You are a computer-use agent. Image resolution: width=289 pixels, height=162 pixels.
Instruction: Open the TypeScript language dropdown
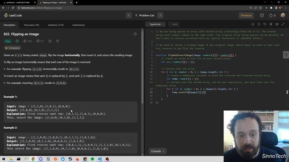pos(155,24)
